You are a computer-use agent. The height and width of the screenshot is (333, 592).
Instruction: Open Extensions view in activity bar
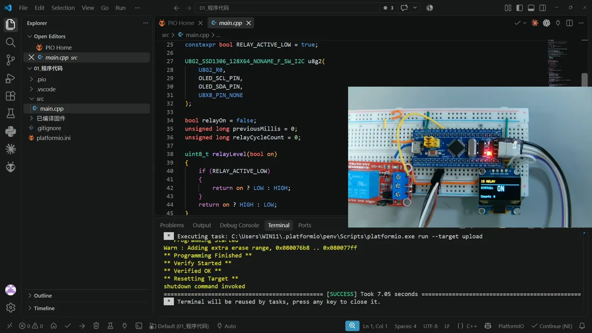pyautogui.click(x=11, y=96)
